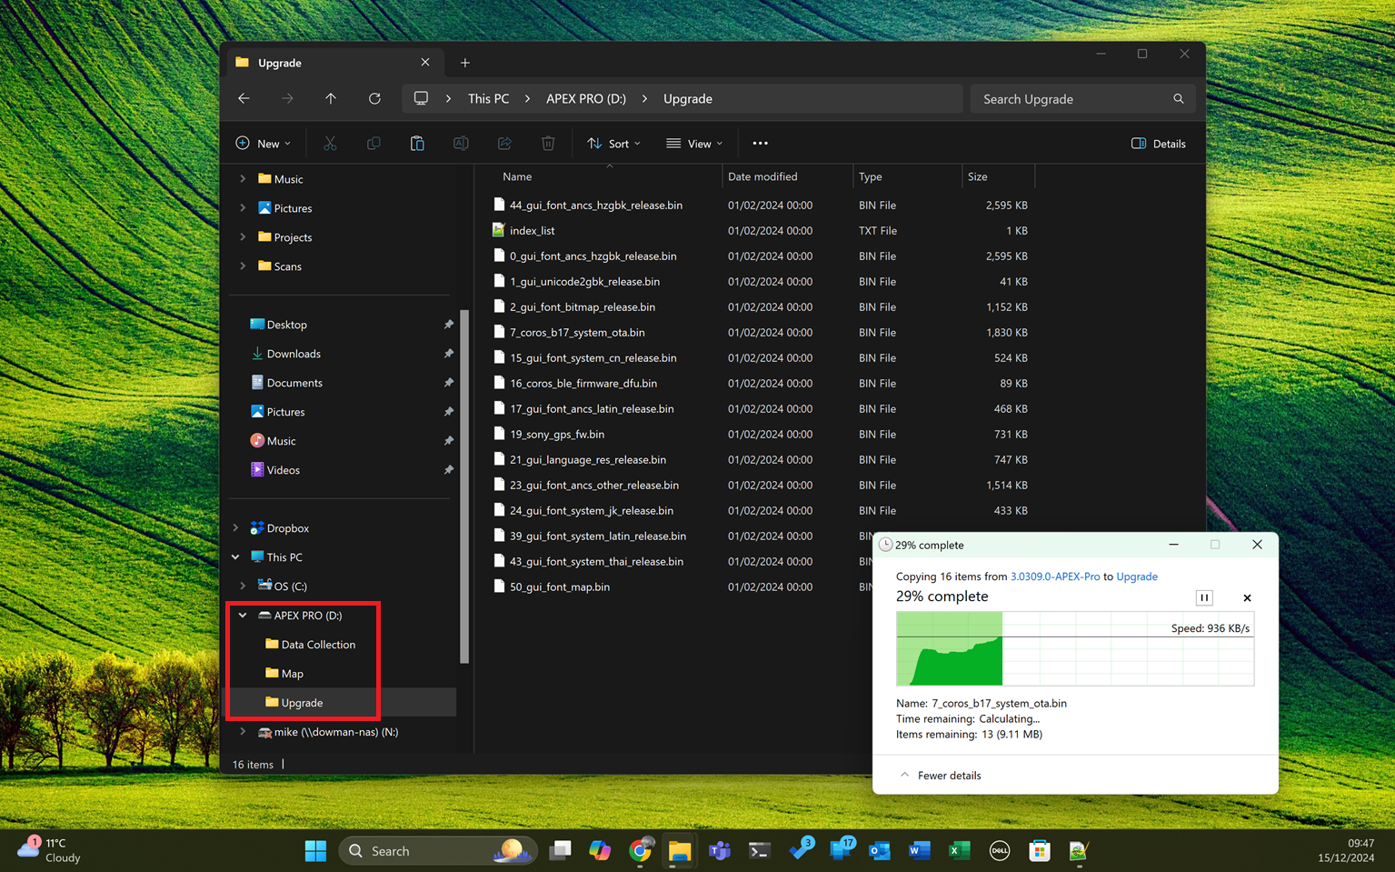
Task: Add a new File Explorer tab
Action: [465, 63]
